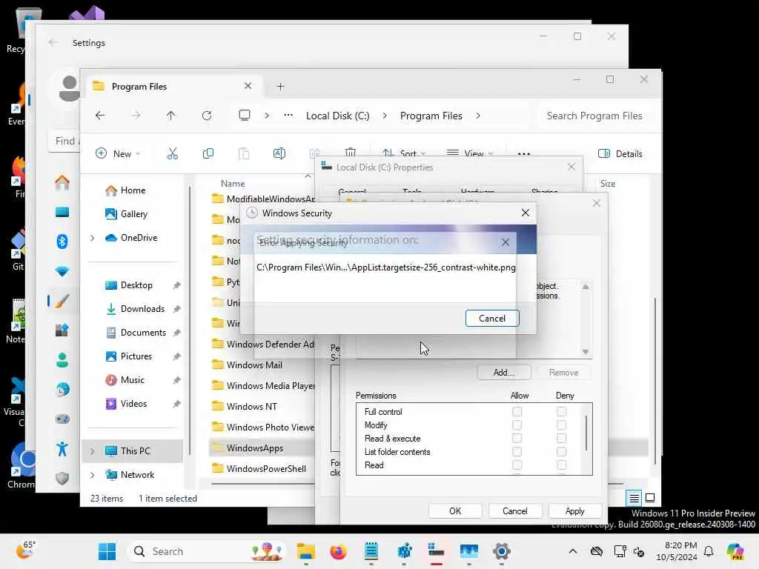This screenshot has height=569, width=759.
Task: Toggle the Details pane button
Action: click(x=620, y=154)
